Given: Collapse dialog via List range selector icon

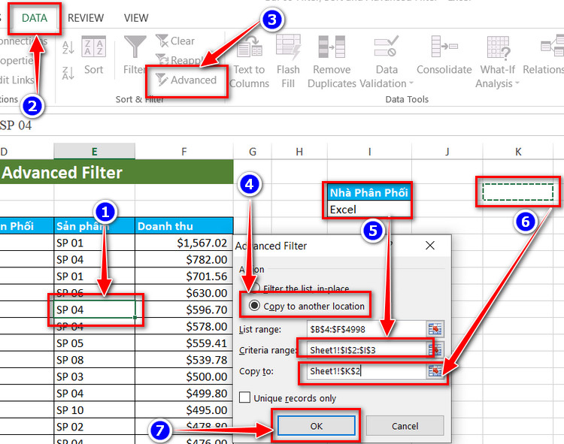Looking at the screenshot, I should [x=435, y=329].
